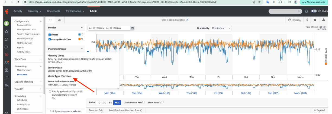This screenshot has height=114, width=332.
Task: Open forecast settings gear icon
Action: point(315,20)
